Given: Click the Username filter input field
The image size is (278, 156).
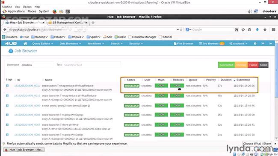Looking at the screenshot, I should click(x=37, y=65).
